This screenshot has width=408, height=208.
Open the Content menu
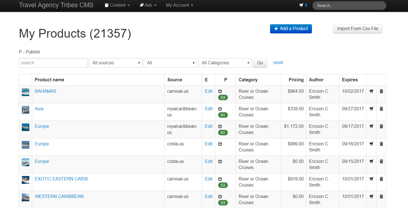pos(117,5)
